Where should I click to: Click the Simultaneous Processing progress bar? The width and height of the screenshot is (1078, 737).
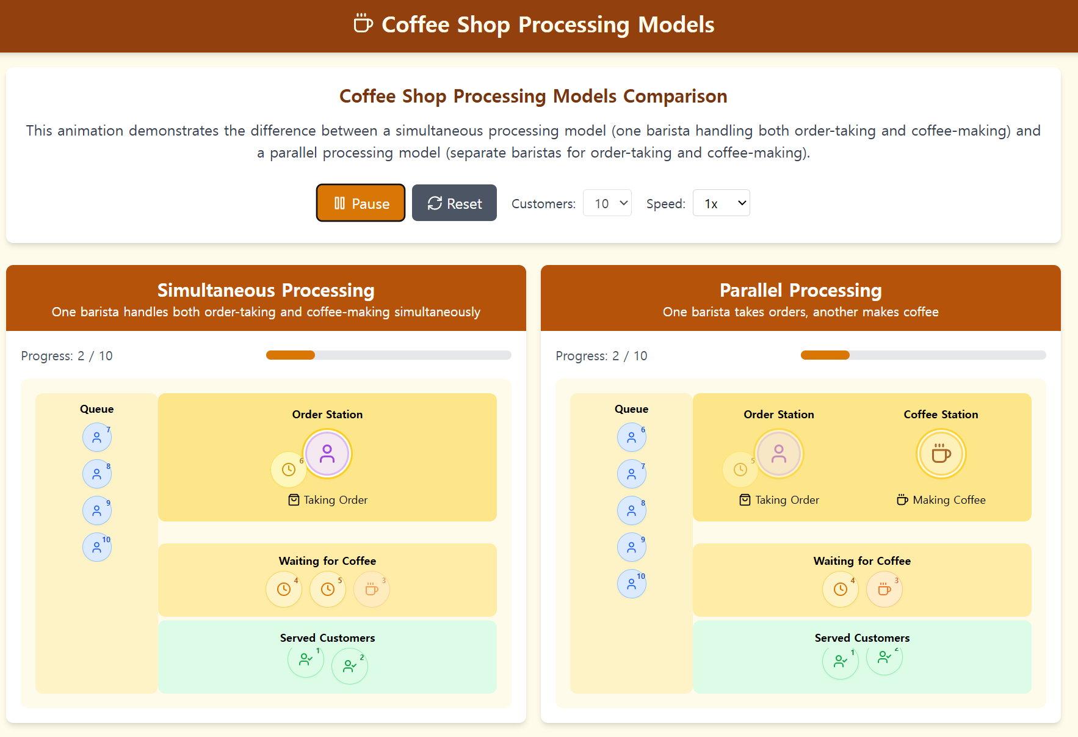point(388,355)
